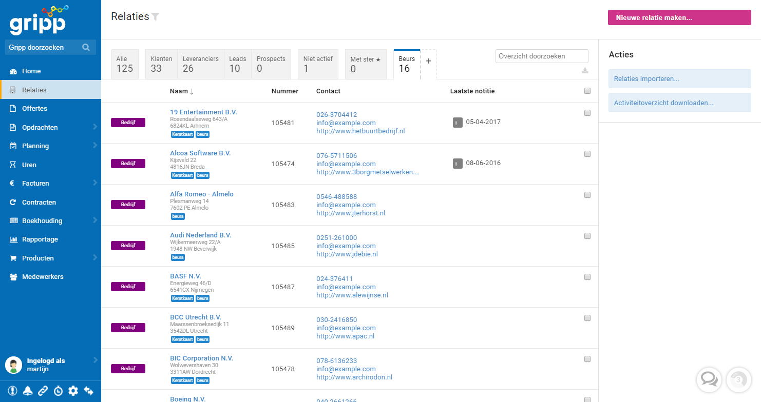Toggle the select-all checkbox in header

[x=587, y=91]
